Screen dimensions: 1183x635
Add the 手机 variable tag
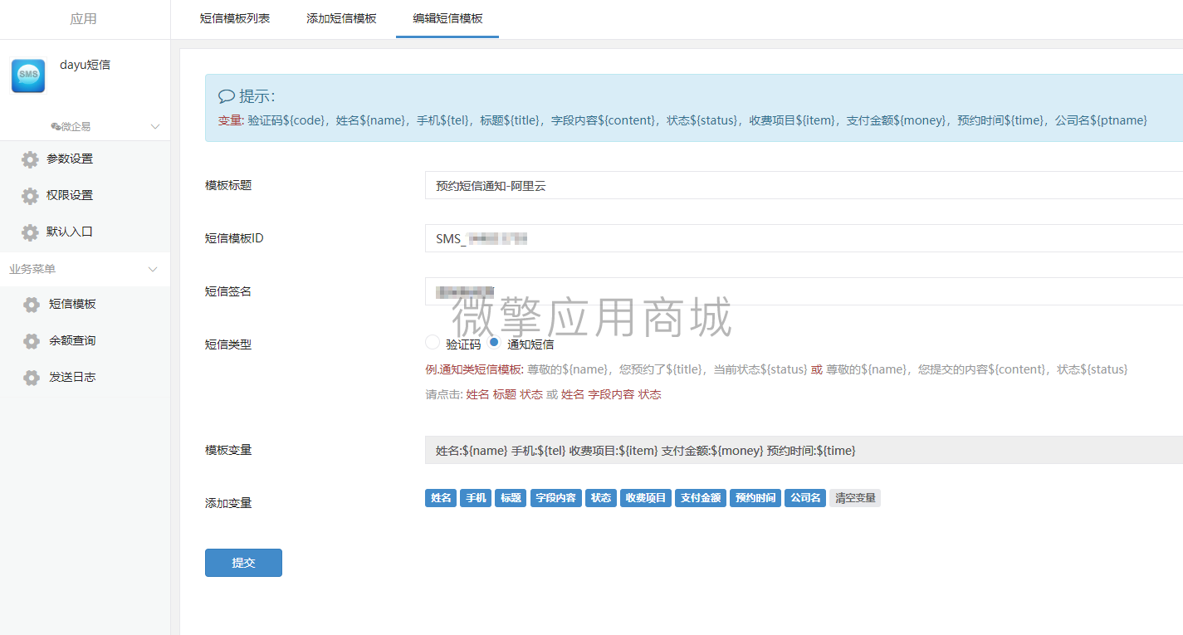point(476,498)
